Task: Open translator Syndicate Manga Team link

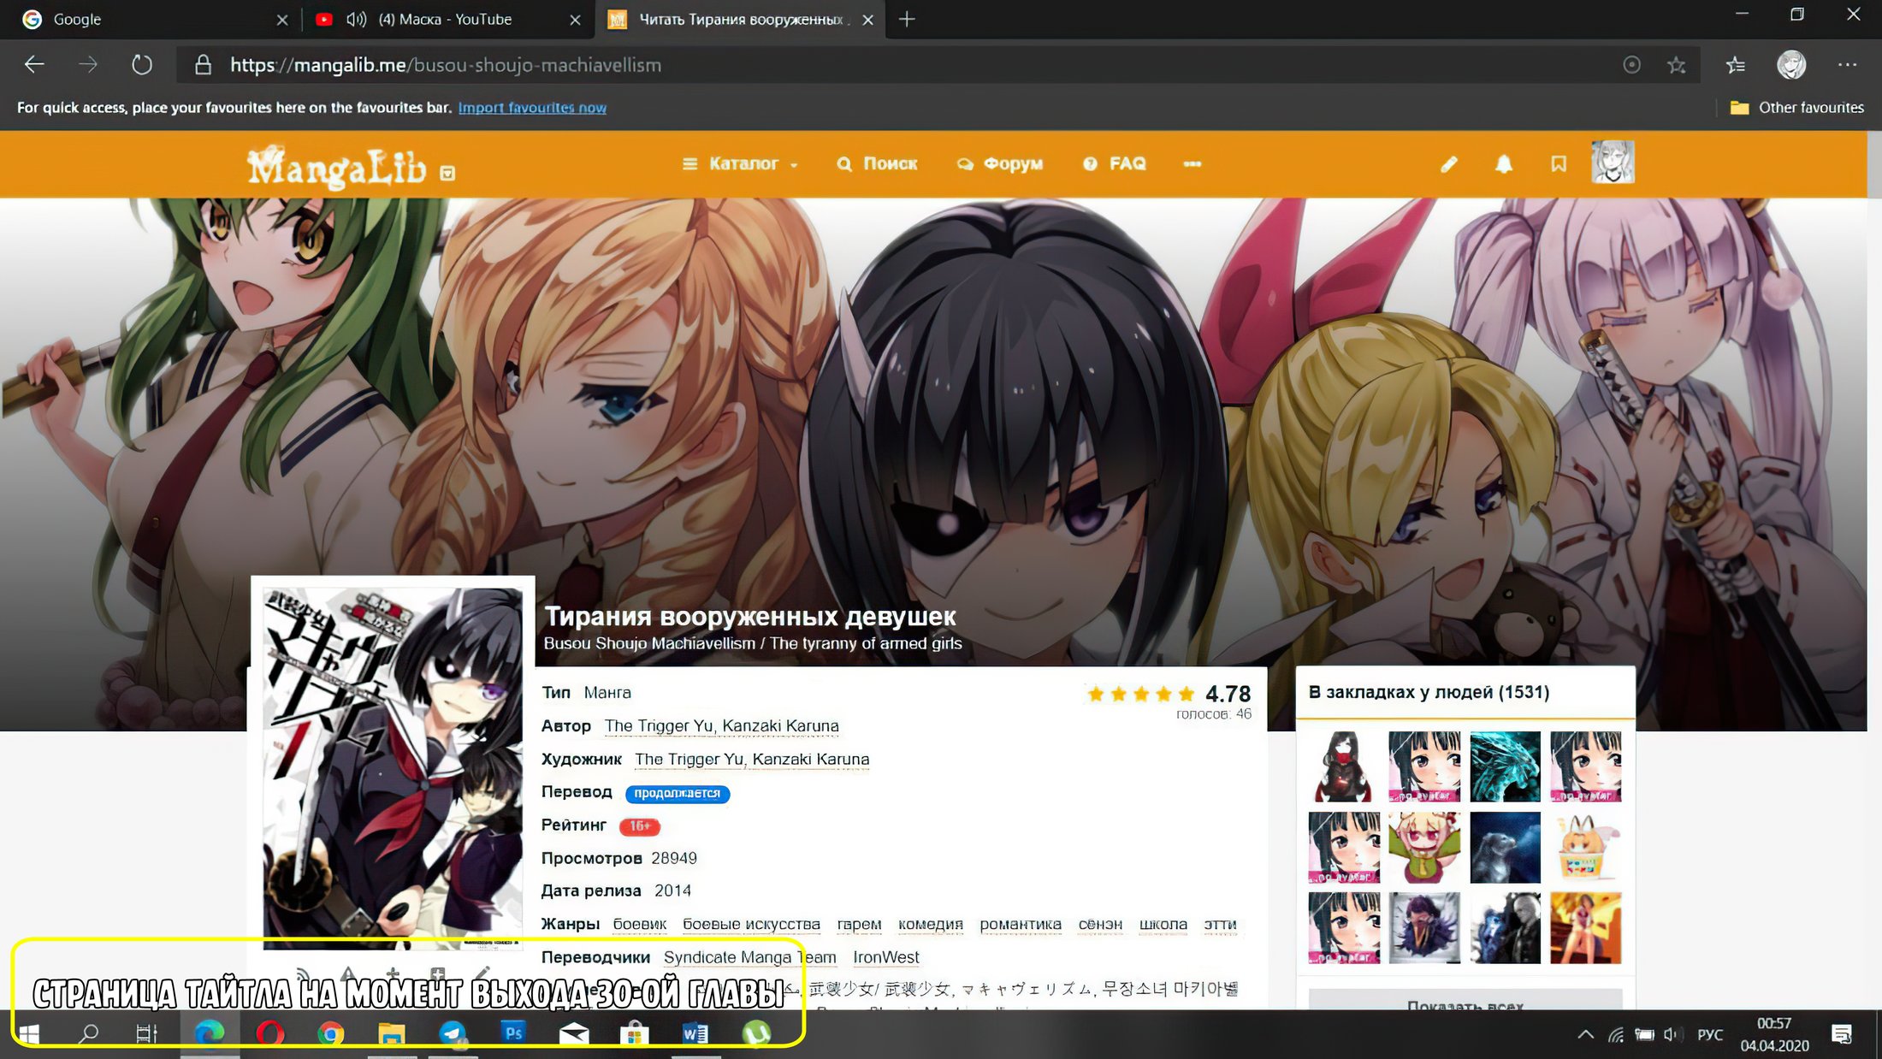Action: [750, 957]
